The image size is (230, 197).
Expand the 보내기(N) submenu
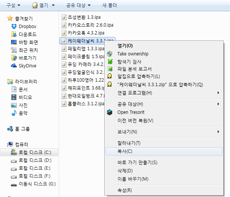pos(218,132)
